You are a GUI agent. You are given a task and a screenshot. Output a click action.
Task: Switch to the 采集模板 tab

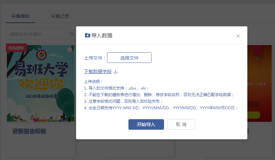click(x=20, y=16)
